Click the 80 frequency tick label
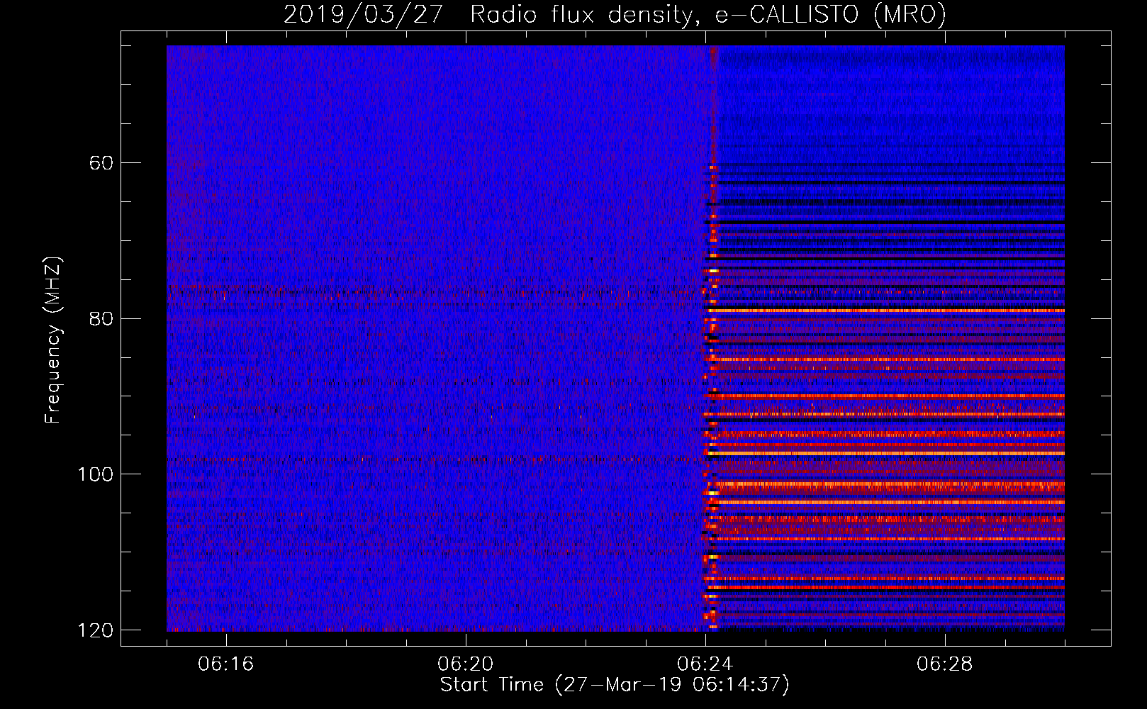This screenshot has width=1147, height=709. coord(101,318)
